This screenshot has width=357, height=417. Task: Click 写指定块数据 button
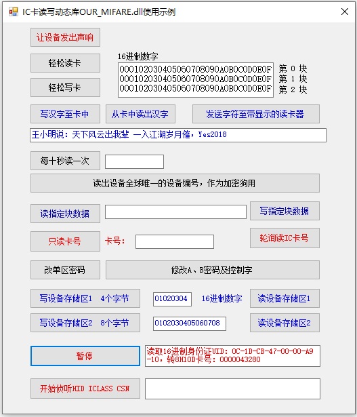(285, 211)
